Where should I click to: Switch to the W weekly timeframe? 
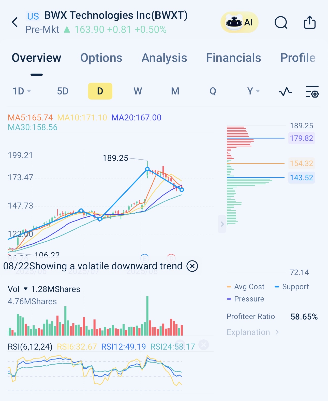tap(138, 91)
